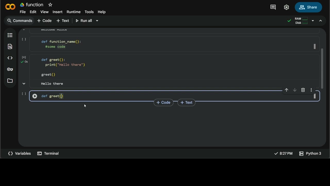Expand the Run all dropdown arrow

[97, 21]
